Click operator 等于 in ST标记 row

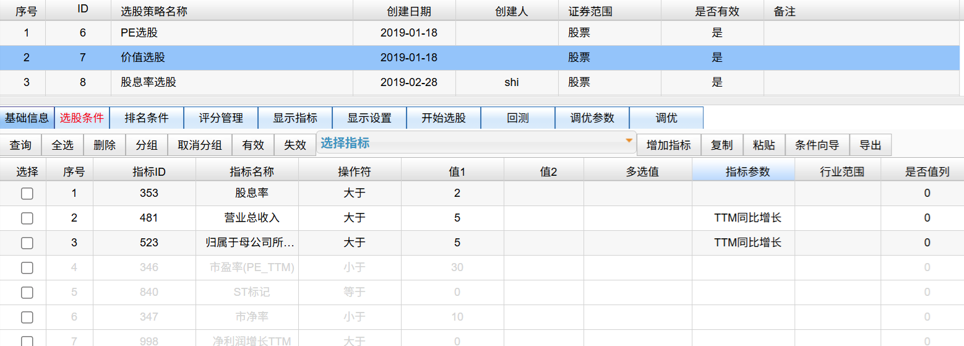click(x=350, y=293)
